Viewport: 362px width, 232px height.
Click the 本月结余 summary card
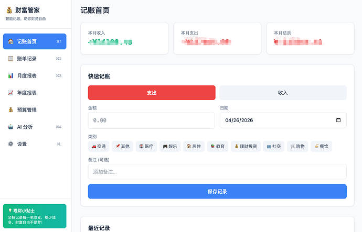pos(310,38)
